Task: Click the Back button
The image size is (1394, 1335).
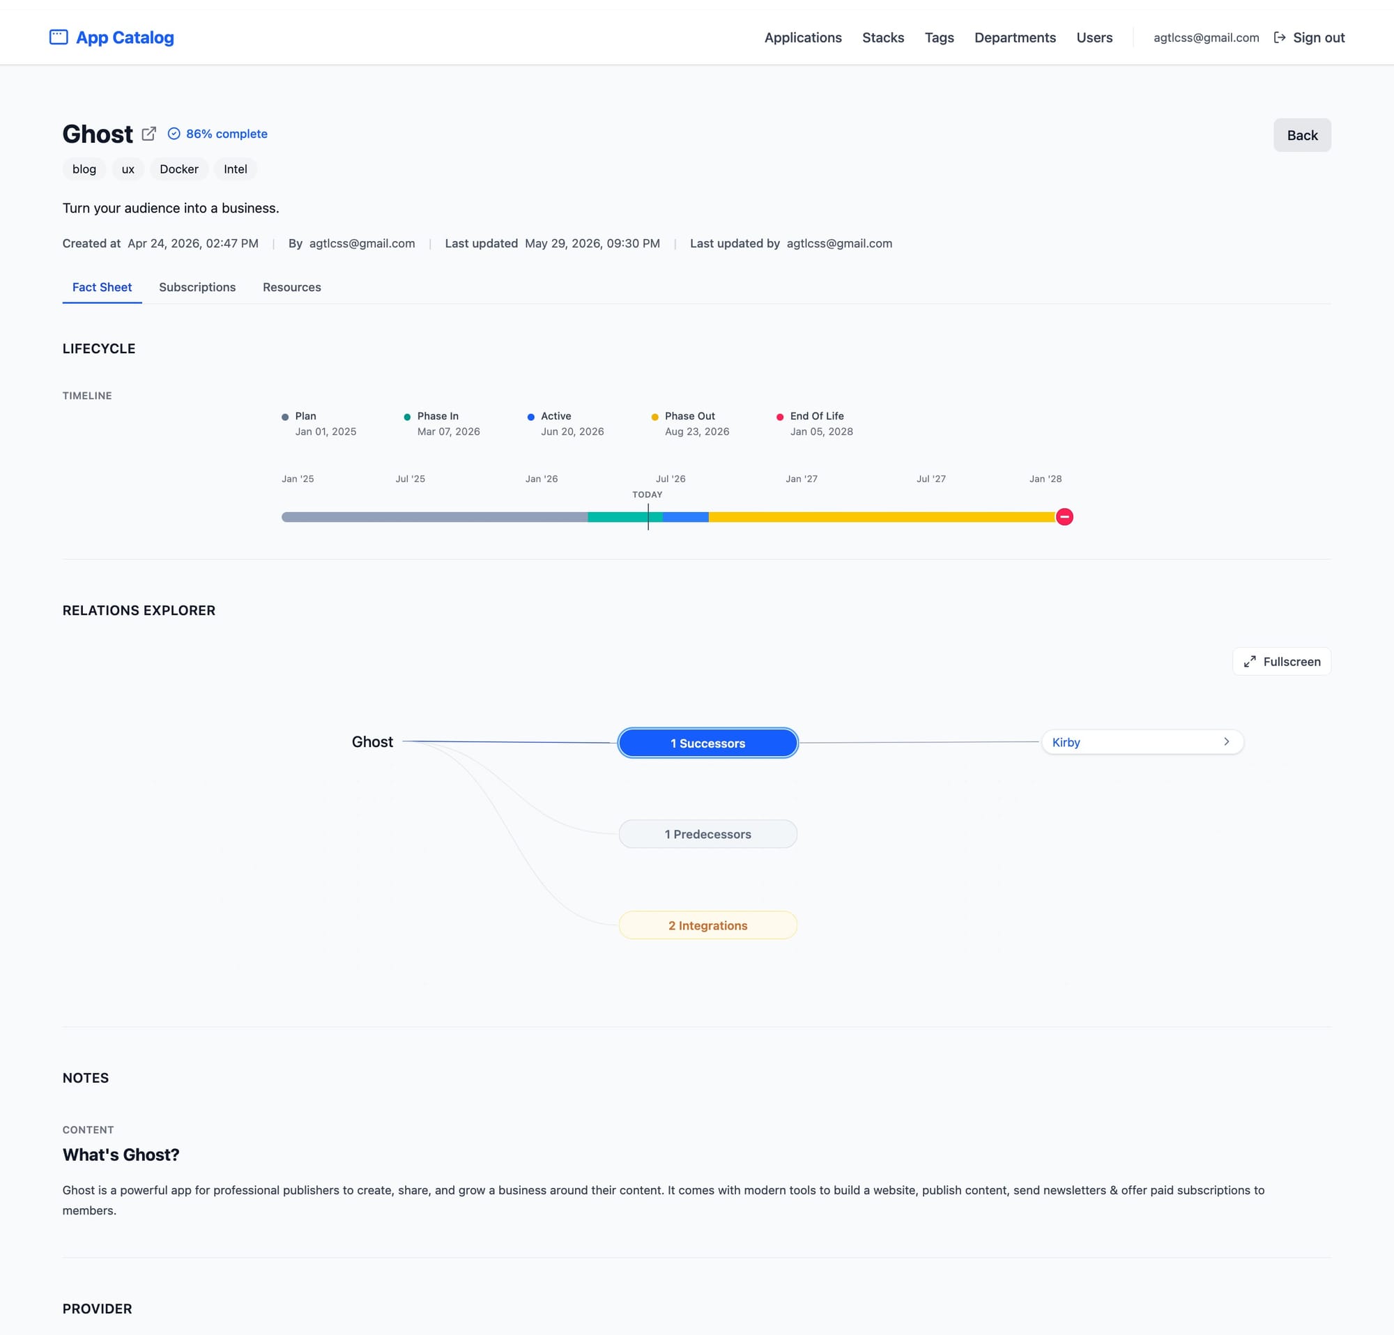Action: [x=1302, y=135]
